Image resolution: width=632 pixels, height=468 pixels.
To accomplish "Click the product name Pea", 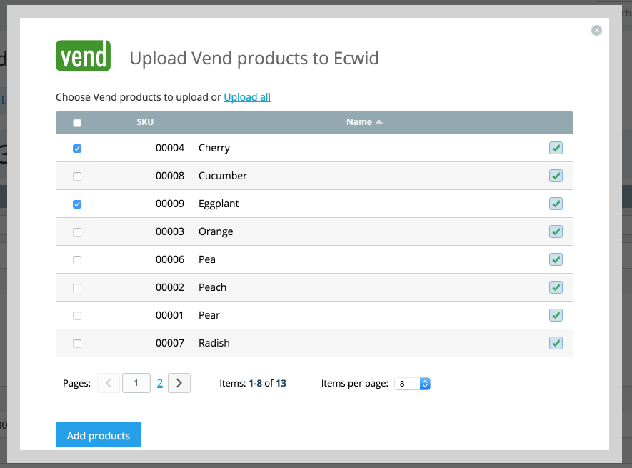I will (207, 259).
